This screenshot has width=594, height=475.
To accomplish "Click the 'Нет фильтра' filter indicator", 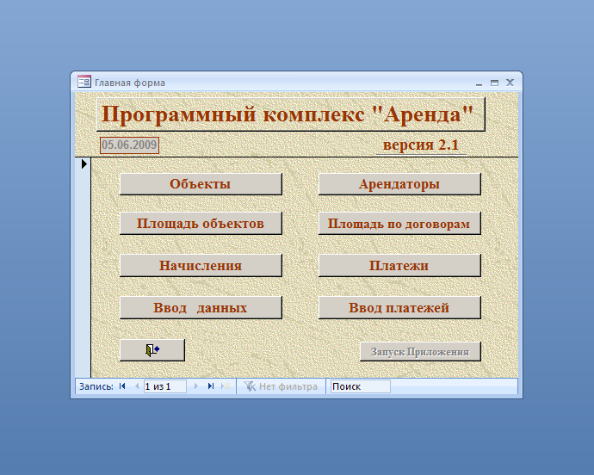I will (281, 386).
